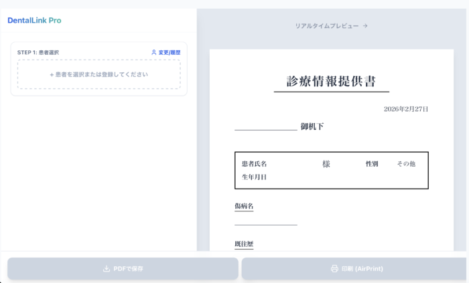This screenshot has height=283, width=469.
Task: Click the STEP 1: 患者選択 heading
Action: pyautogui.click(x=38, y=52)
